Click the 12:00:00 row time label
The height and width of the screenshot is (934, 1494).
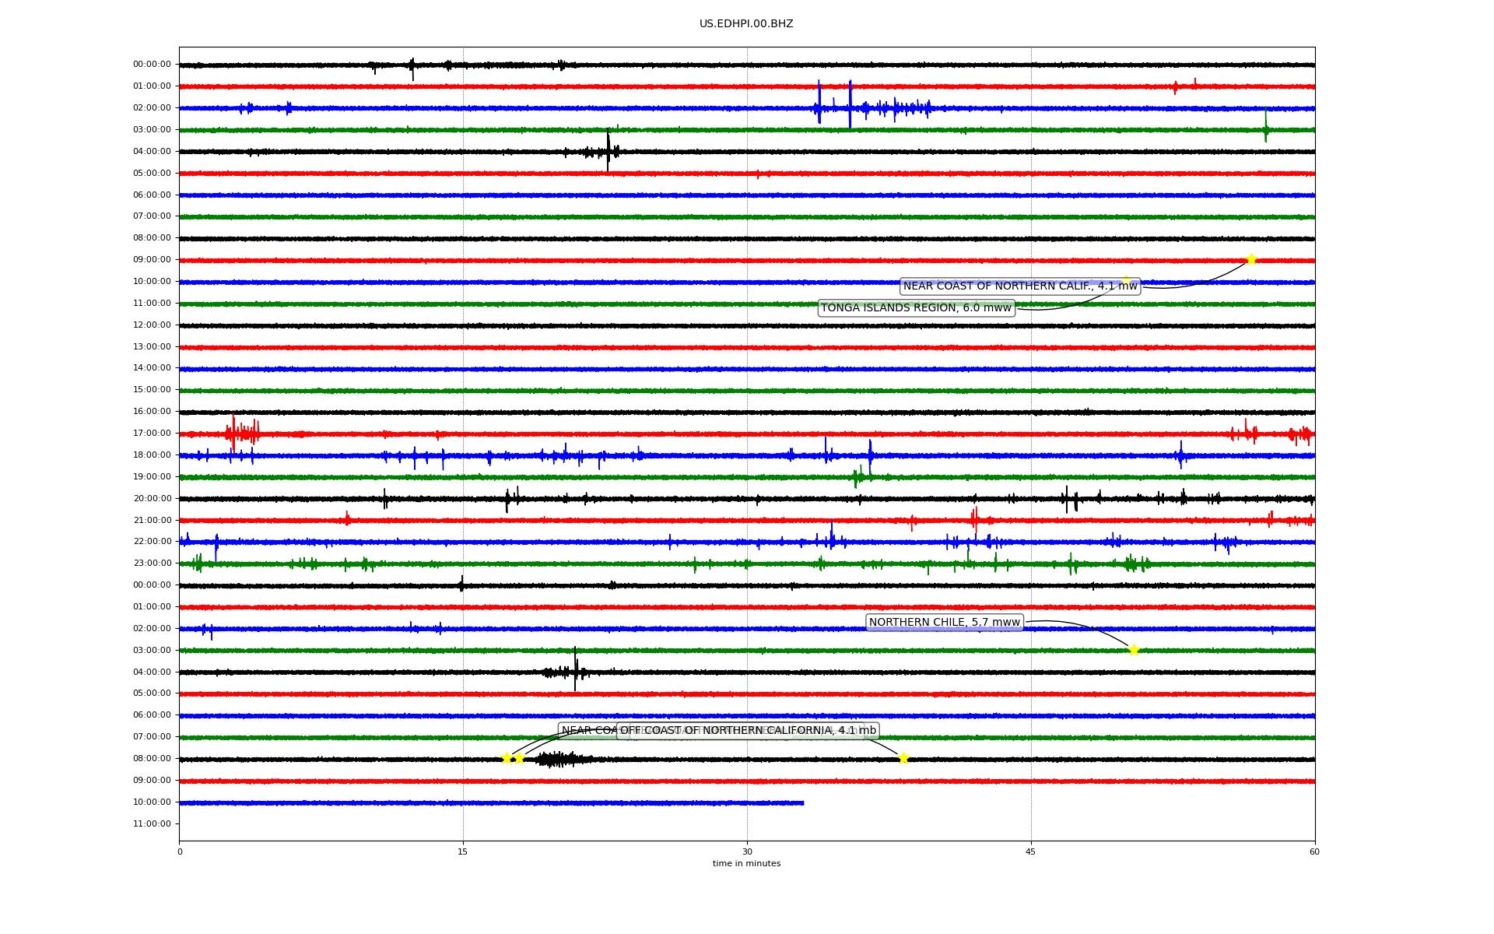[152, 325]
